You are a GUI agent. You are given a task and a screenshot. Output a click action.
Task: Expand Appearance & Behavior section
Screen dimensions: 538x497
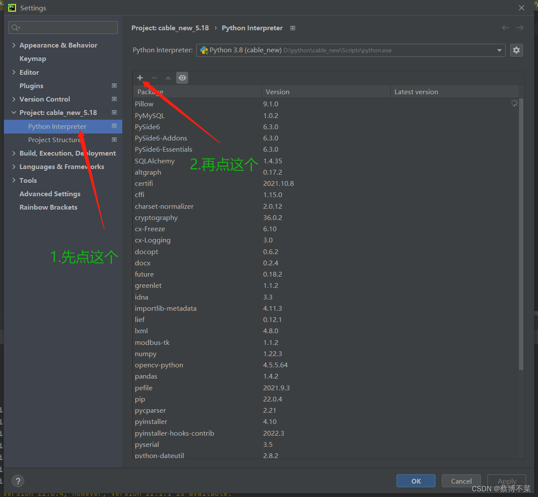pyautogui.click(x=14, y=45)
